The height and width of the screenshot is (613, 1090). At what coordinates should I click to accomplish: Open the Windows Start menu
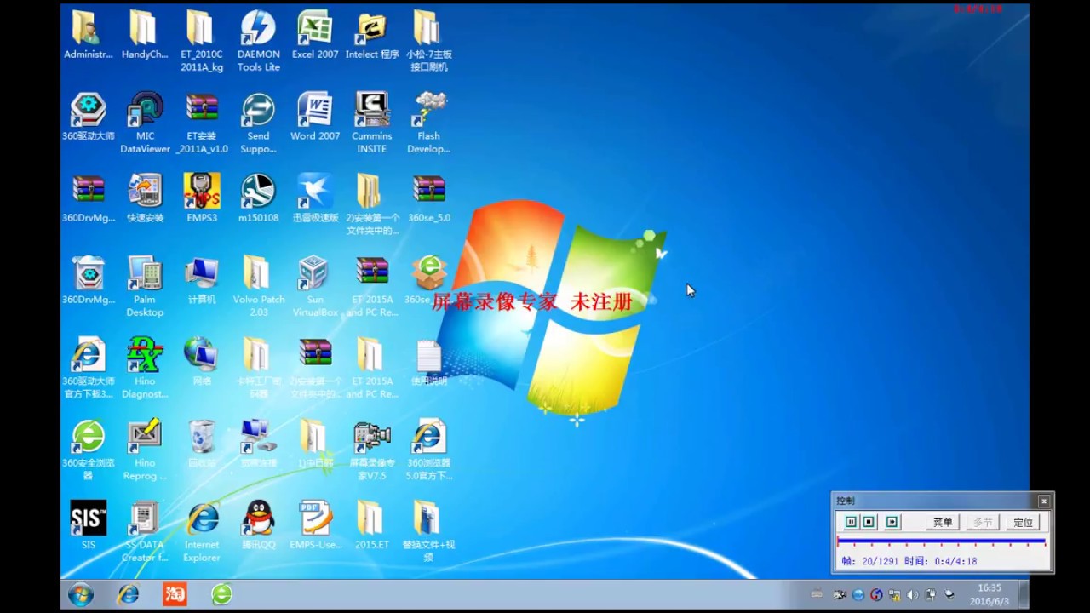tap(81, 594)
